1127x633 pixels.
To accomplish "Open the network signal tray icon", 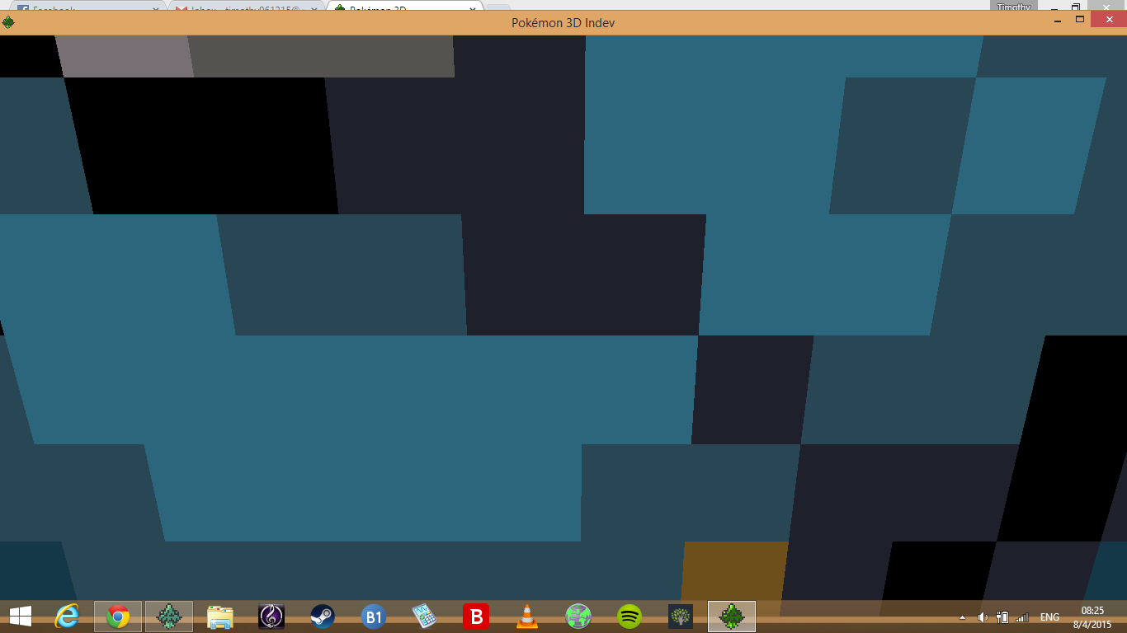I will pyautogui.click(x=1023, y=617).
